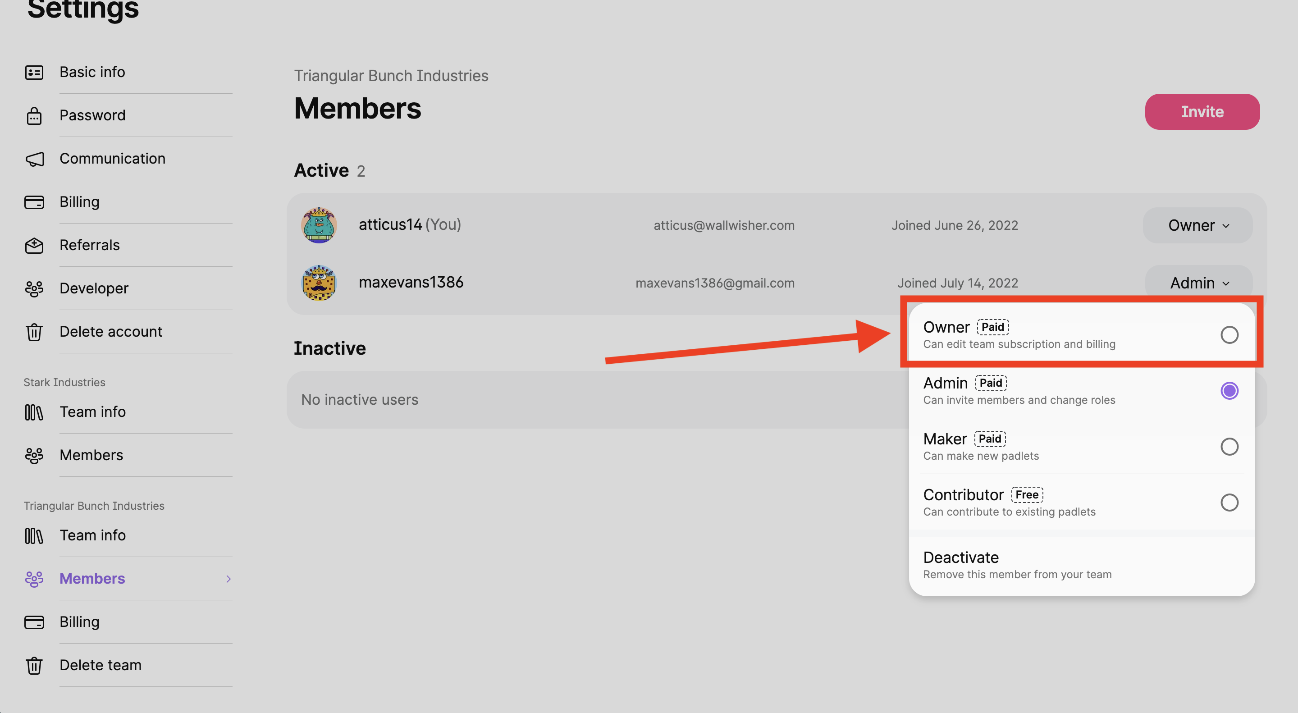Open Password settings

coord(93,115)
